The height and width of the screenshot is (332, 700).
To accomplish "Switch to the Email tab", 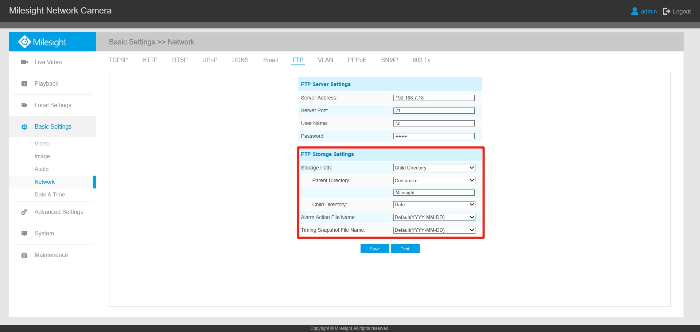I will click(270, 60).
